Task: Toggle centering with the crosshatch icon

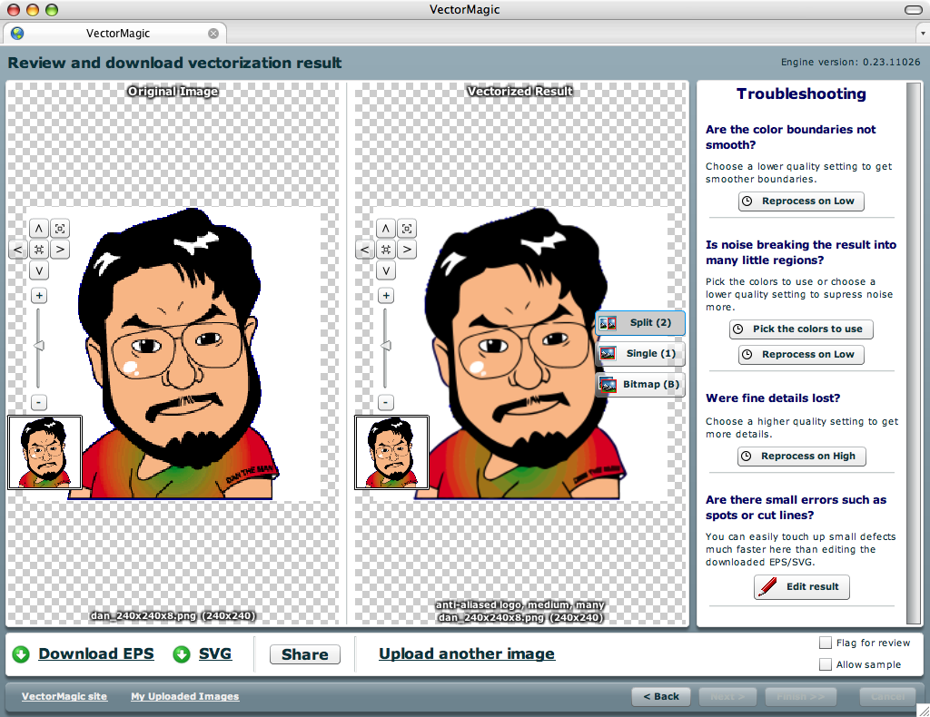Action: point(38,249)
